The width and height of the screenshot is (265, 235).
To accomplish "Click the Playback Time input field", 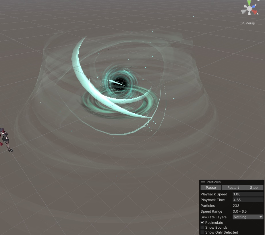I will pos(247,200).
